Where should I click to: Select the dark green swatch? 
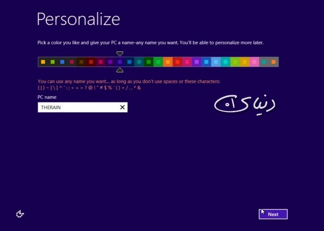point(149,62)
